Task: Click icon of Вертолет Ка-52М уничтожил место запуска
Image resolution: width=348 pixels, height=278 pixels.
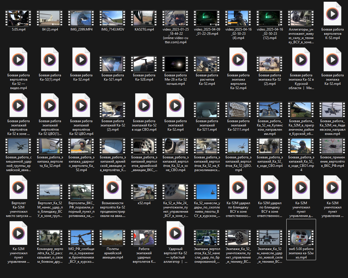Action: pyautogui.click(x=18, y=188)
